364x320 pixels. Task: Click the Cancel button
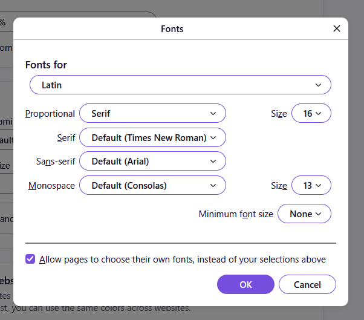[x=307, y=284]
